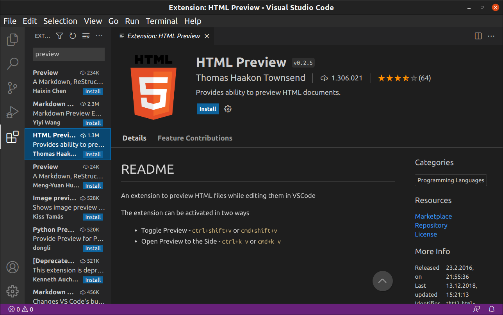Open the Search view in activity bar
The image size is (503, 315).
click(12, 63)
